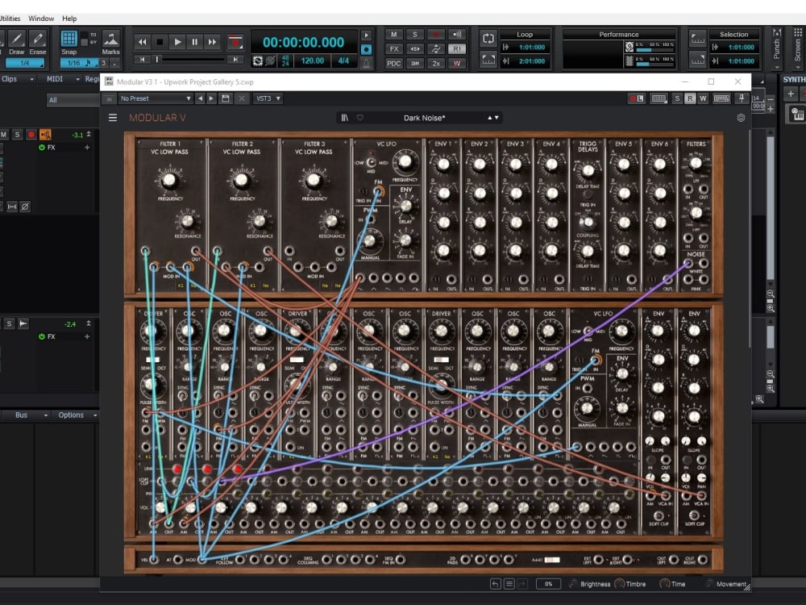806x605 pixels.
Task: Click the Movement macro knob
Action: click(710, 584)
